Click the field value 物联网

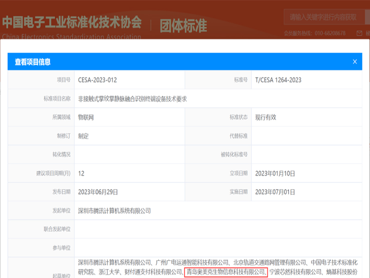coord(86,117)
